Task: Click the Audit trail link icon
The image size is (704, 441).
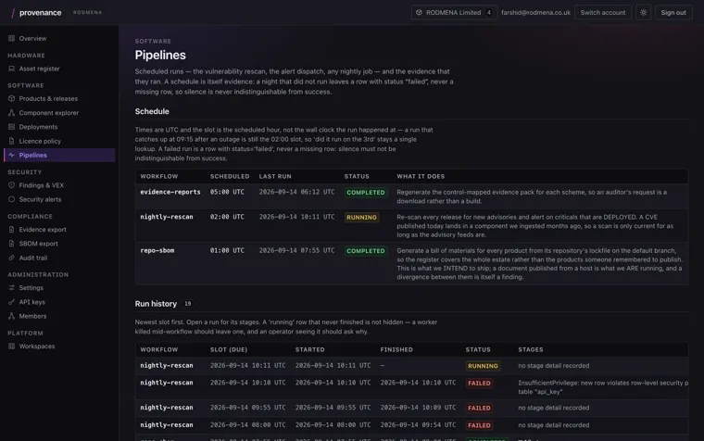Action: click(x=12, y=258)
